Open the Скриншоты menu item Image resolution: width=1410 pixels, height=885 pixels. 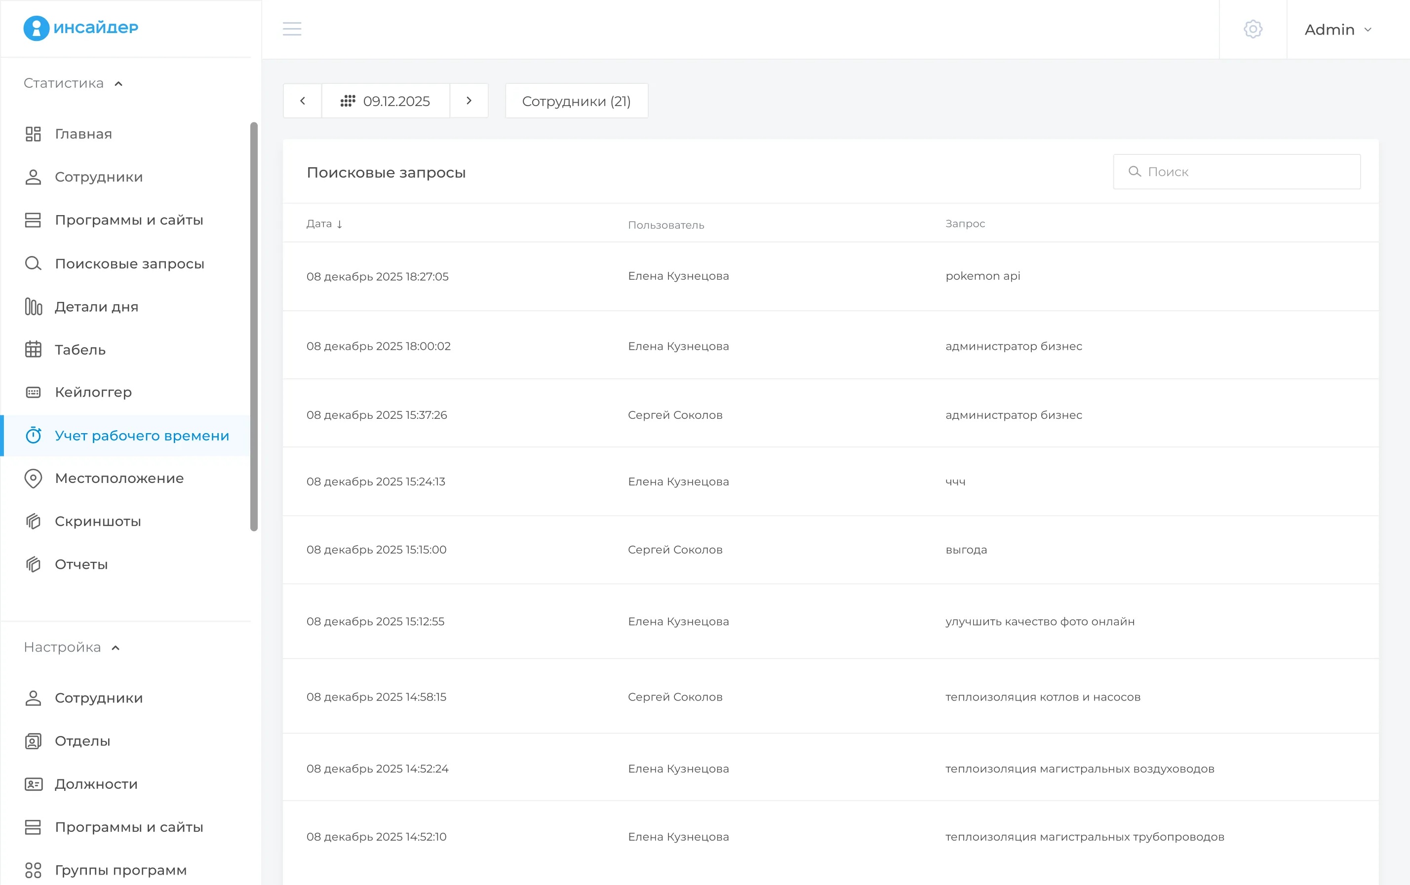(x=98, y=521)
